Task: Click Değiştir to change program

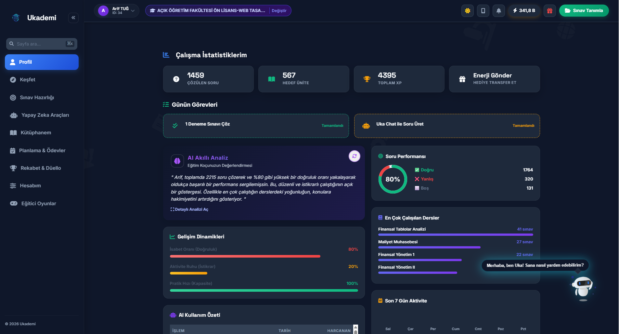Action: [x=279, y=11]
